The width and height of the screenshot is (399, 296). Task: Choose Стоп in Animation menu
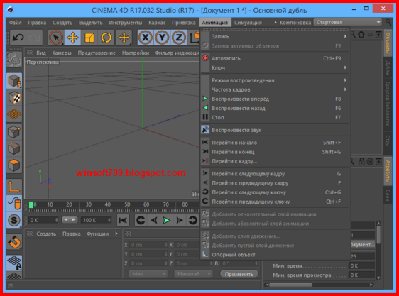coord(275,117)
